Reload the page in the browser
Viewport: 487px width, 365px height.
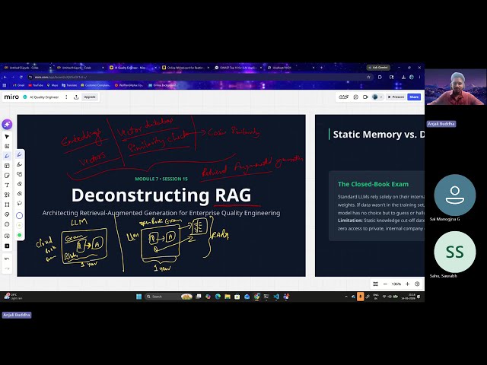pos(21,77)
